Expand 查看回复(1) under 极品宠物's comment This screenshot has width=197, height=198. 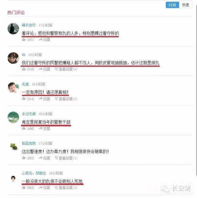[x=66, y=158]
